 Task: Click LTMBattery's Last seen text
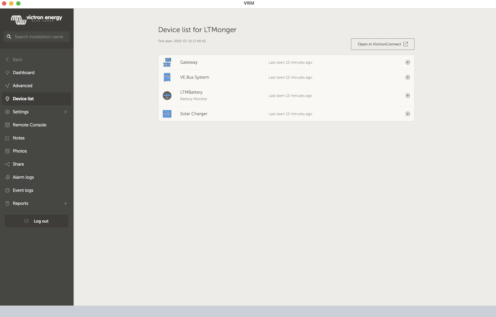[290, 96]
